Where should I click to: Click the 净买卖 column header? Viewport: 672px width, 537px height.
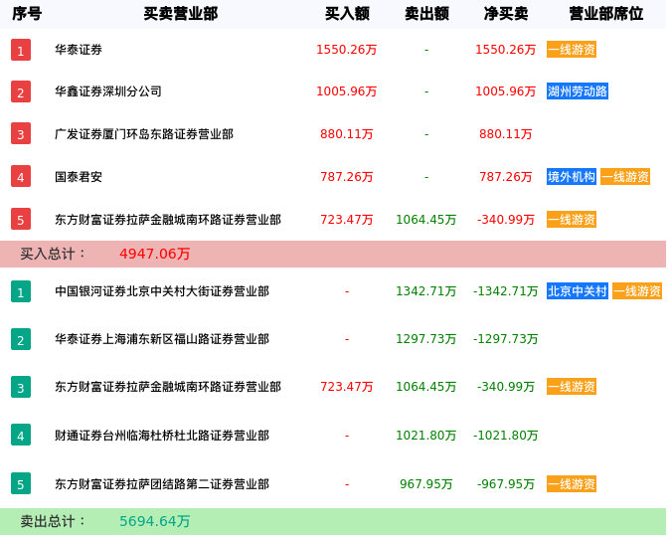(506, 14)
